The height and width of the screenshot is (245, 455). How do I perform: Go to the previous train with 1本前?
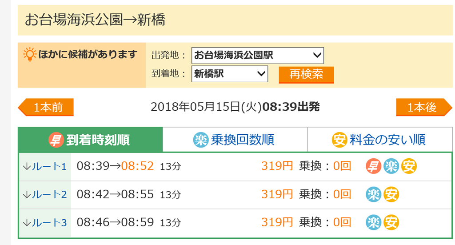[46, 107]
